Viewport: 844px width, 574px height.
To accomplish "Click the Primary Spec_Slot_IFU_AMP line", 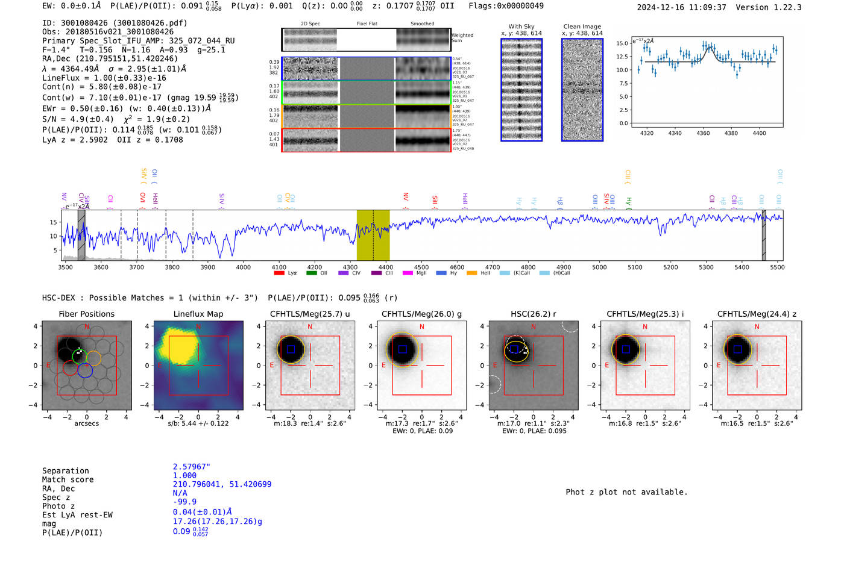I will [139, 41].
